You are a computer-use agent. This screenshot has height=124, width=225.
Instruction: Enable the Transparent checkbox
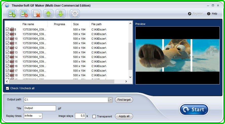(x=94, y=116)
